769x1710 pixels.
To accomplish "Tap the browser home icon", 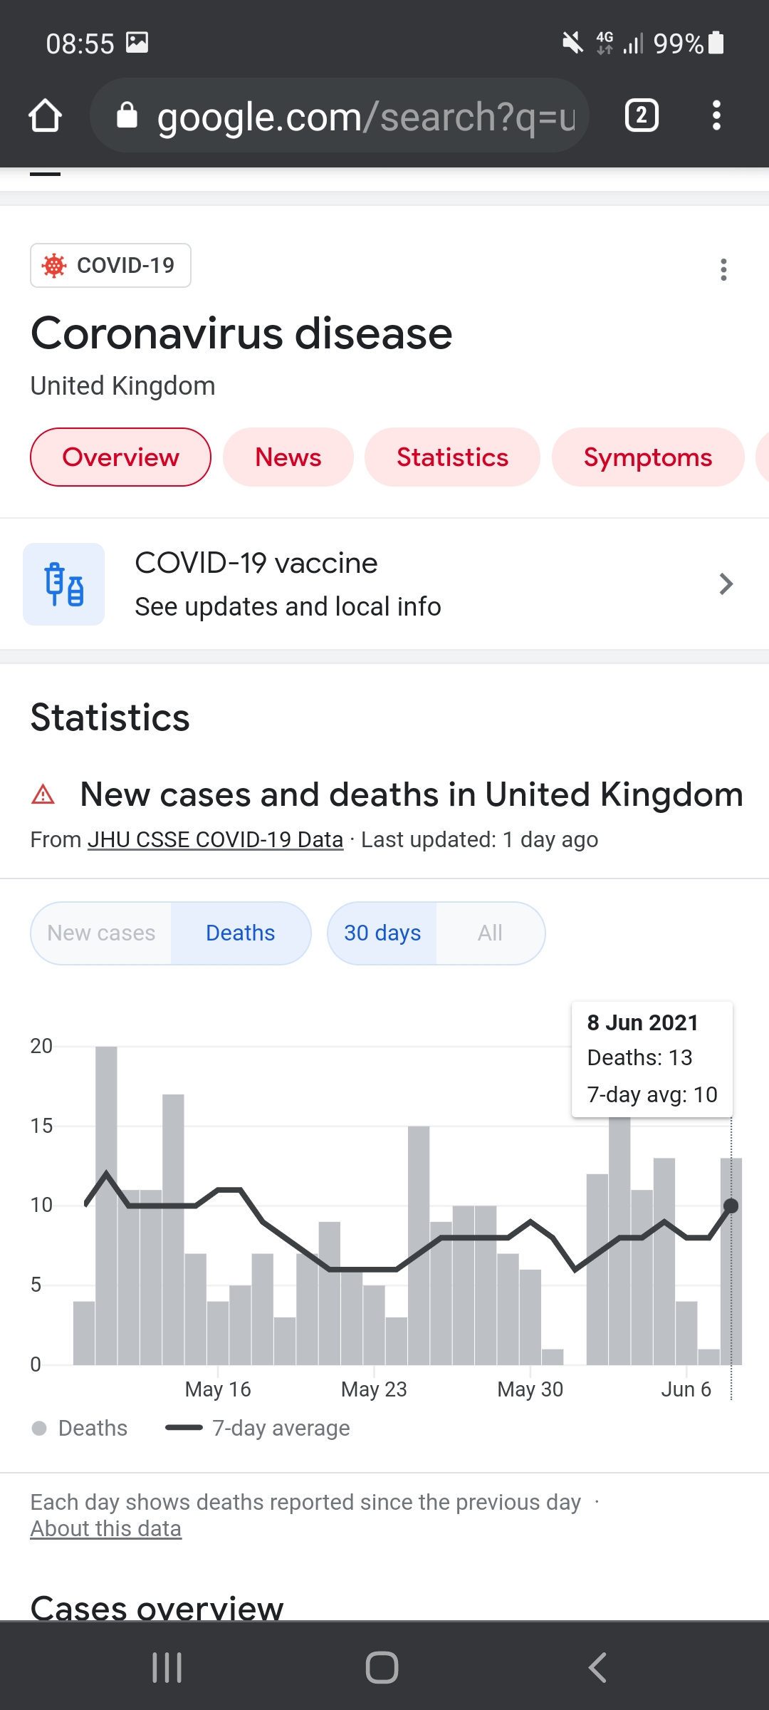I will [x=45, y=115].
